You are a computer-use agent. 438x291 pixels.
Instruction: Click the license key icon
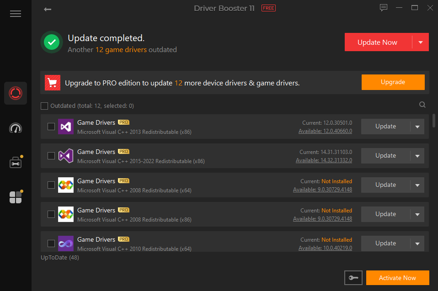[x=353, y=277]
